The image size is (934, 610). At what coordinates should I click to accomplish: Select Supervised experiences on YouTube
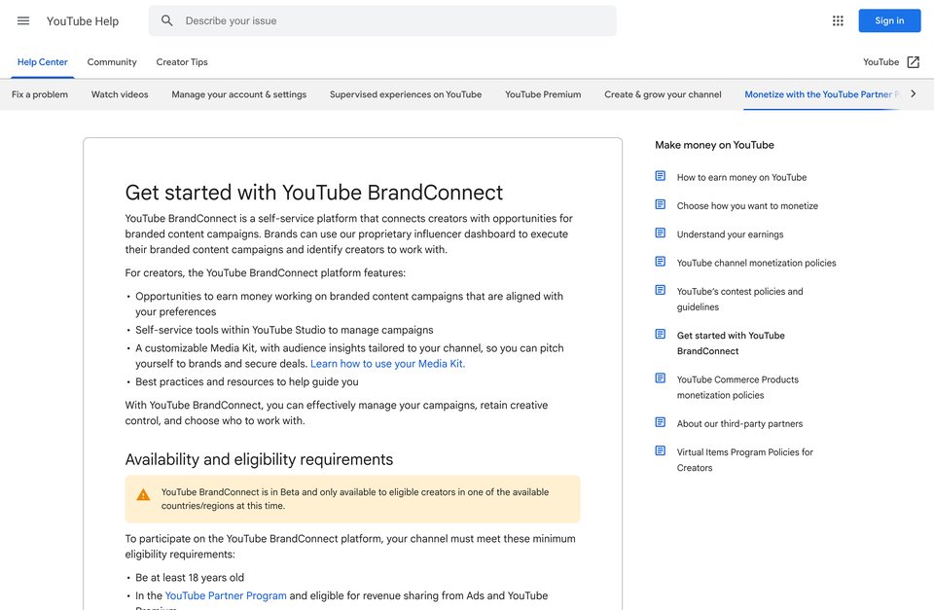[406, 94]
